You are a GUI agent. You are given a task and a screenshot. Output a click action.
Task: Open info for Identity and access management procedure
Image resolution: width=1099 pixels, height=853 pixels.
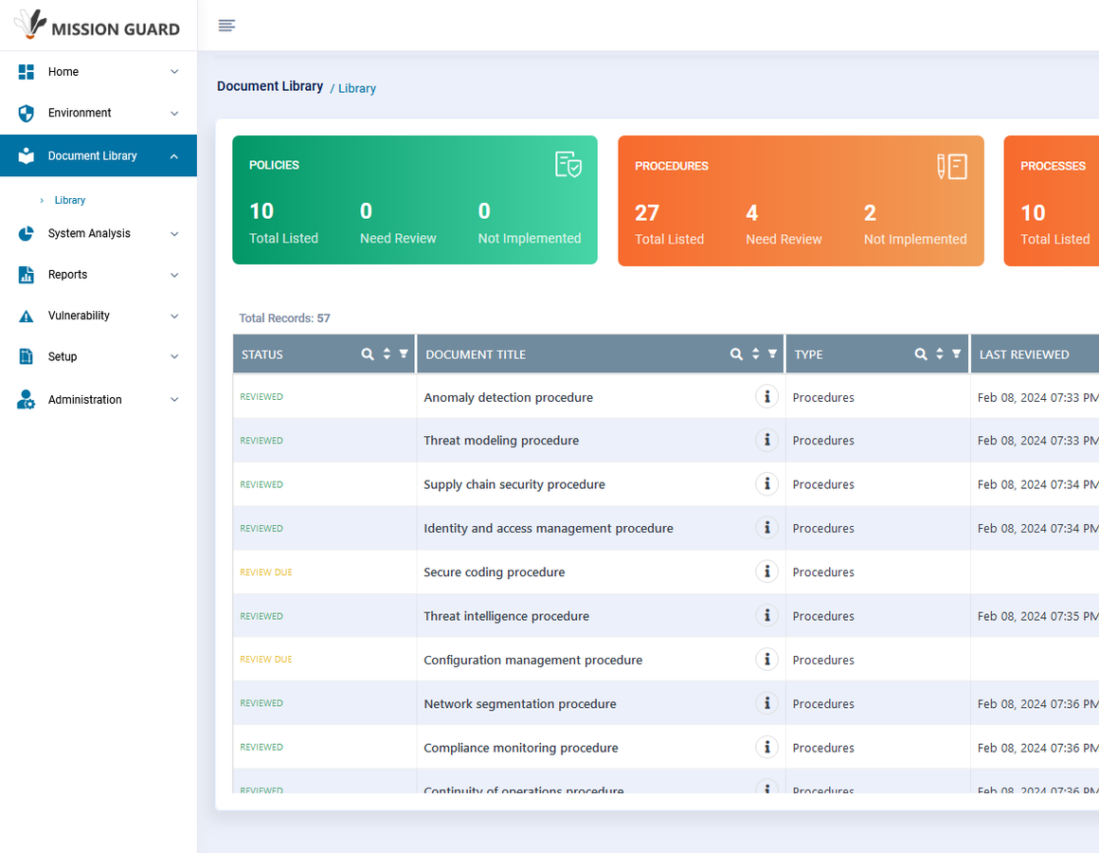pos(766,528)
